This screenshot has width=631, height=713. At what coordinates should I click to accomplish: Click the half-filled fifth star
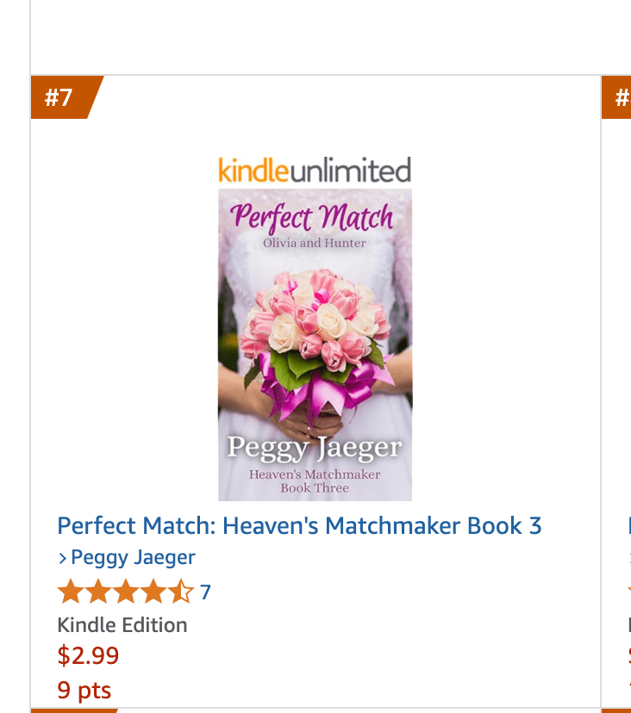pos(182,592)
